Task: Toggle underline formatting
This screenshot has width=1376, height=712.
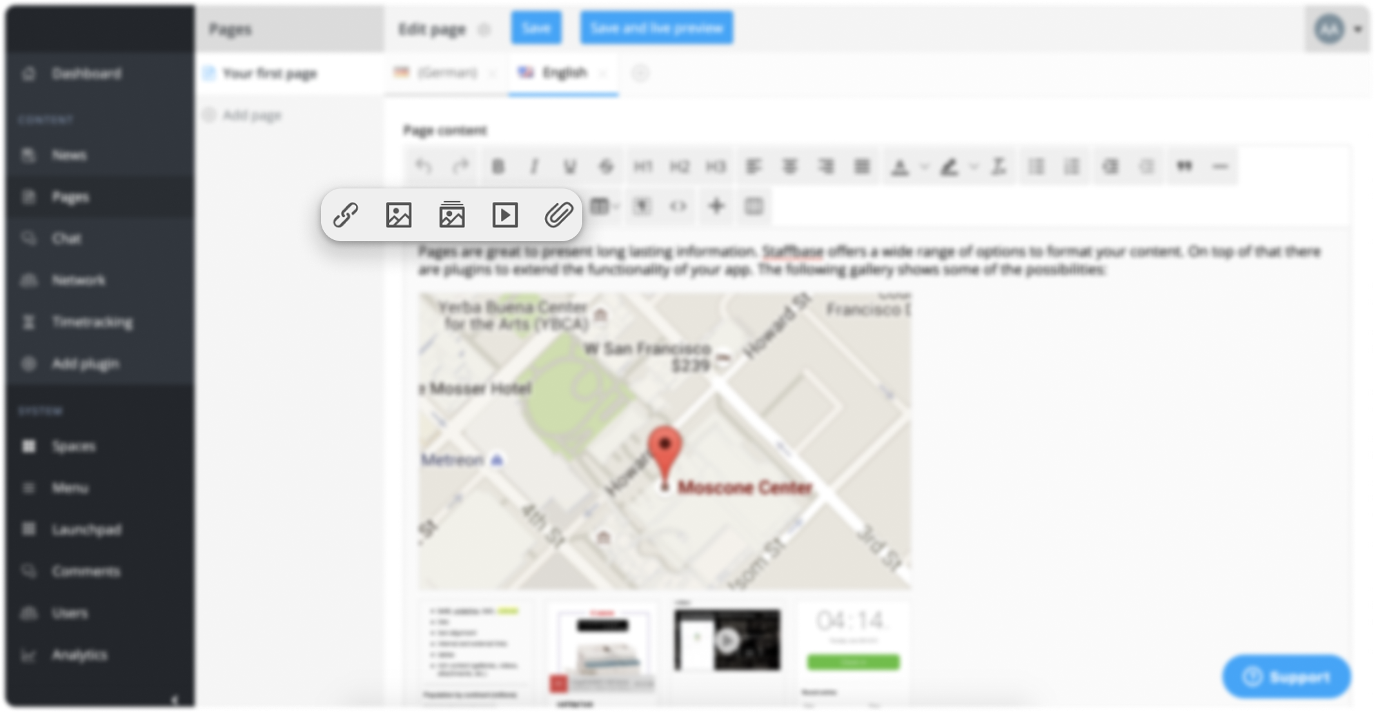Action: pos(570,167)
